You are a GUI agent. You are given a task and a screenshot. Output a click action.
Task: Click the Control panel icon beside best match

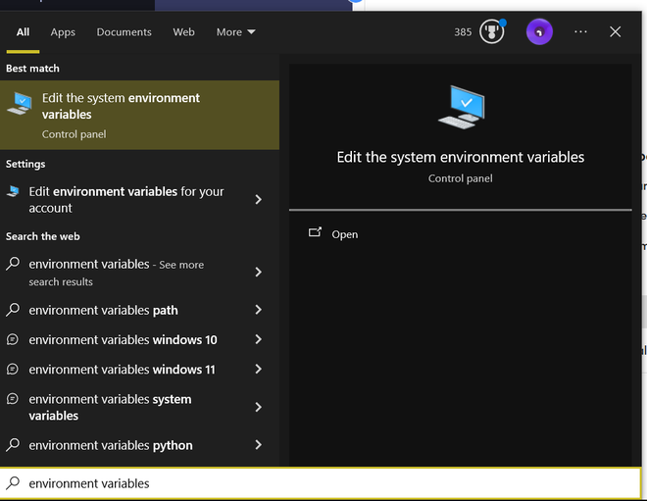click(x=20, y=103)
